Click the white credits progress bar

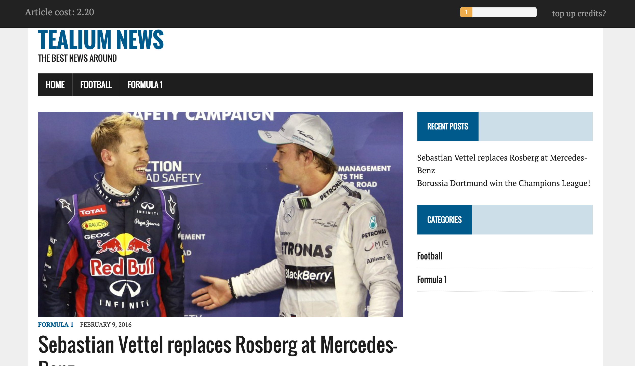pyautogui.click(x=504, y=12)
